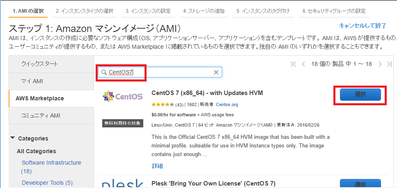Screen dimensions: 397x188
Task: Go to next page of results
Action: click(380, 64)
